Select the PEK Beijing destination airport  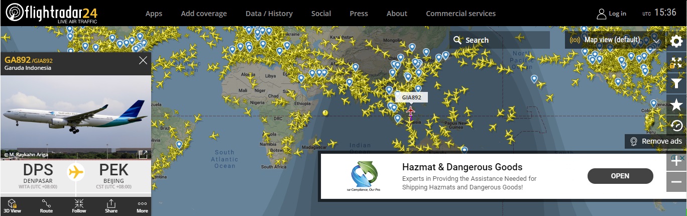click(x=114, y=176)
